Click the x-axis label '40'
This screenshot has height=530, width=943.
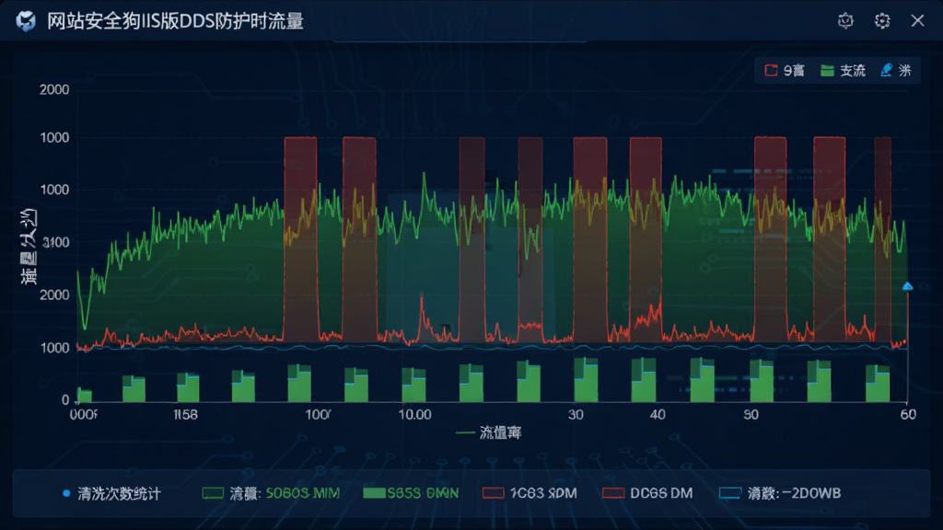pos(658,415)
